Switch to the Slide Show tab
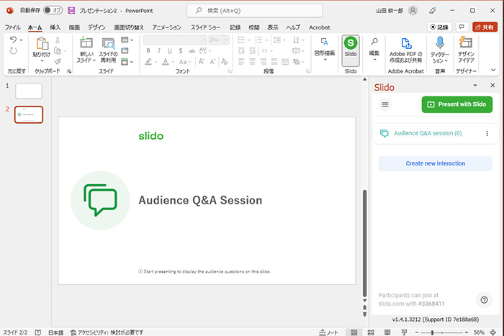Viewport: 504px width, 336px height. coord(206,27)
